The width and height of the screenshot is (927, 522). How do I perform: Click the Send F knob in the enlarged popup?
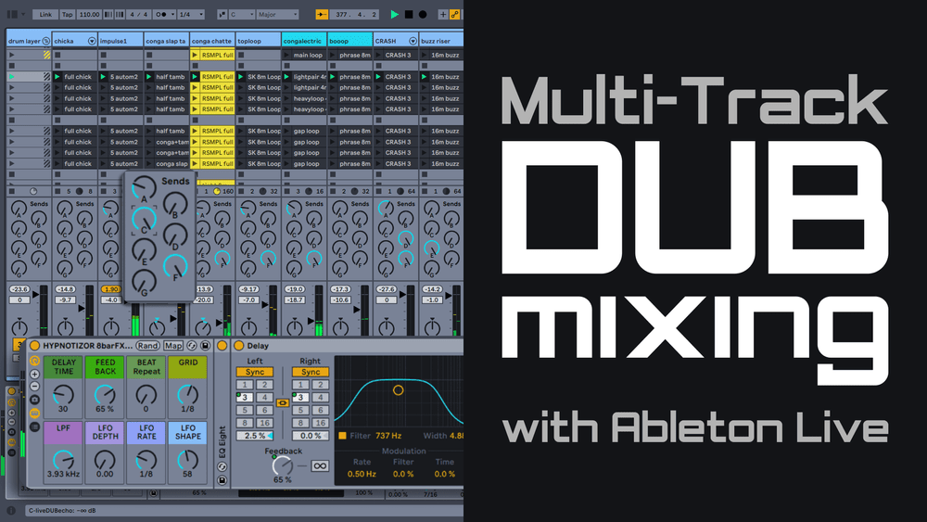coord(175,267)
